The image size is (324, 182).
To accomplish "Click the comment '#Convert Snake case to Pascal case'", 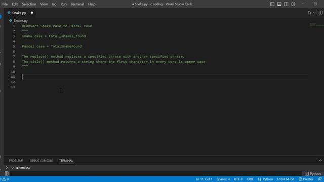I will pos(57,26).
